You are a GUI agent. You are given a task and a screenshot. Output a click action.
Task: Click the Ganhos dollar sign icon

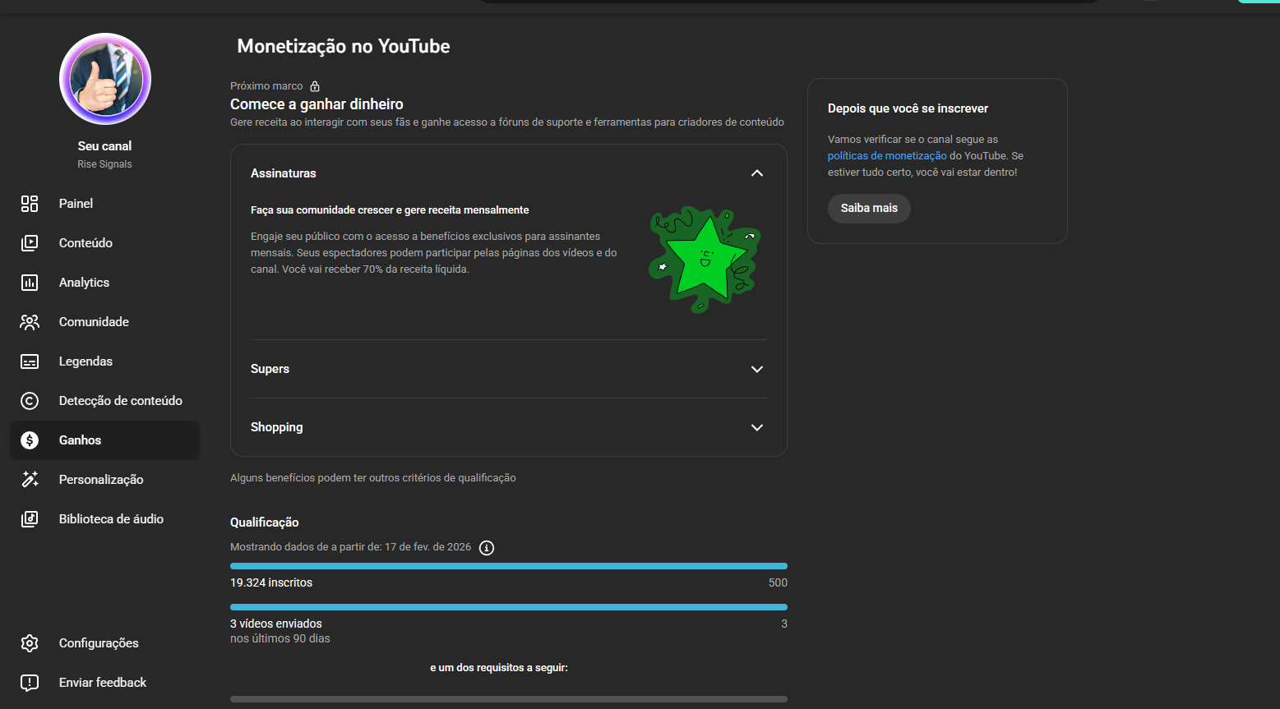(x=30, y=440)
